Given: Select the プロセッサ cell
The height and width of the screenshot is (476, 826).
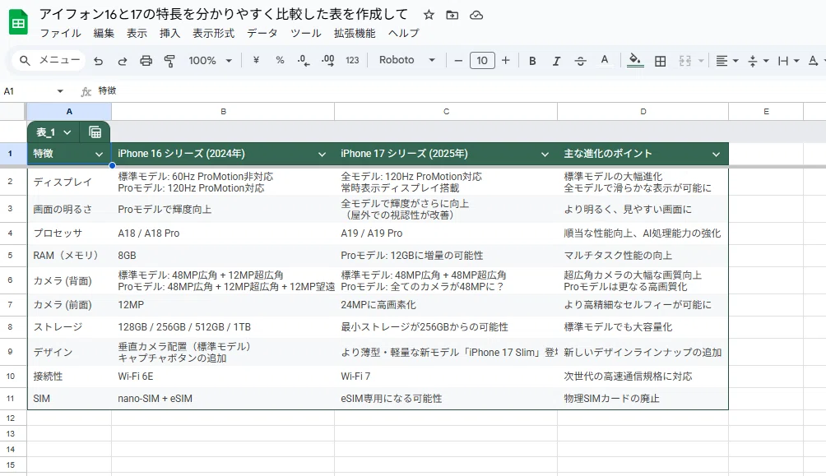Looking at the screenshot, I should tap(70, 233).
